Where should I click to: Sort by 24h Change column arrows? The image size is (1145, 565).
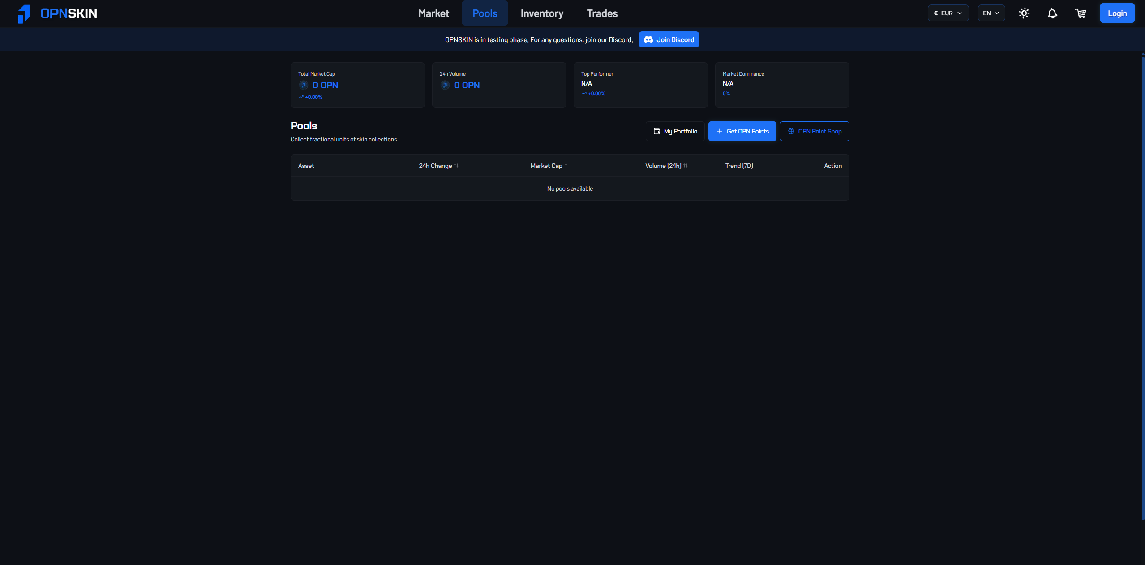(456, 166)
